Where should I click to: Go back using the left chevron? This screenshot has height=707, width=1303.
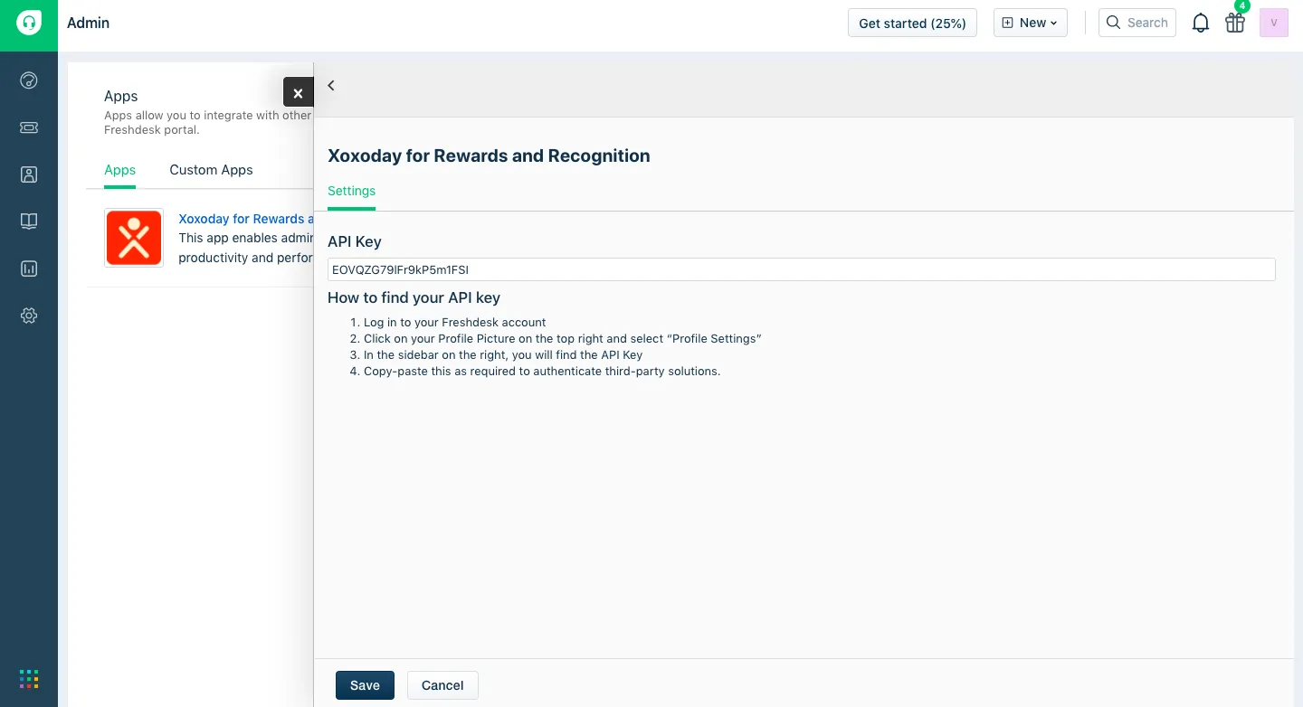331,86
